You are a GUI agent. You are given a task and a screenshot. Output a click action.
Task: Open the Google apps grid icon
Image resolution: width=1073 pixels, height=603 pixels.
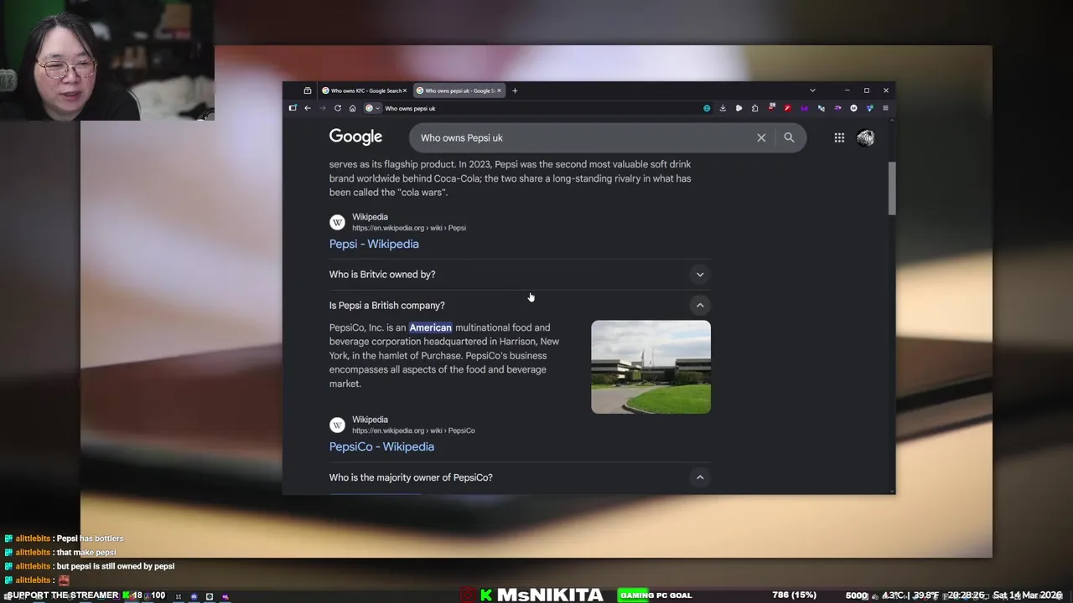[x=839, y=137]
